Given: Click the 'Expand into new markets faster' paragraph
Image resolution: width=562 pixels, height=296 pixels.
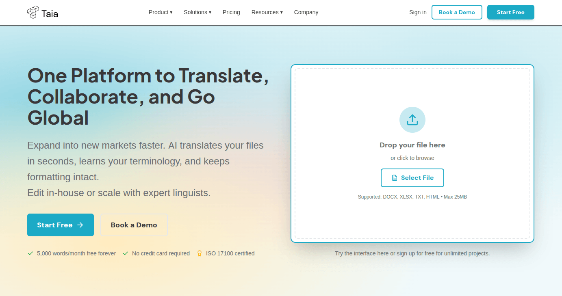Looking at the screenshot, I should [145, 169].
